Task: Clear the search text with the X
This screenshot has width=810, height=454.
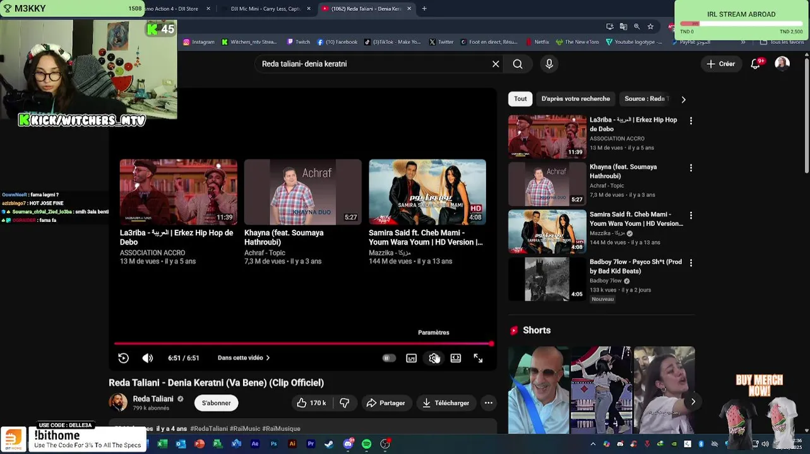Action: pyautogui.click(x=496, y=64)
